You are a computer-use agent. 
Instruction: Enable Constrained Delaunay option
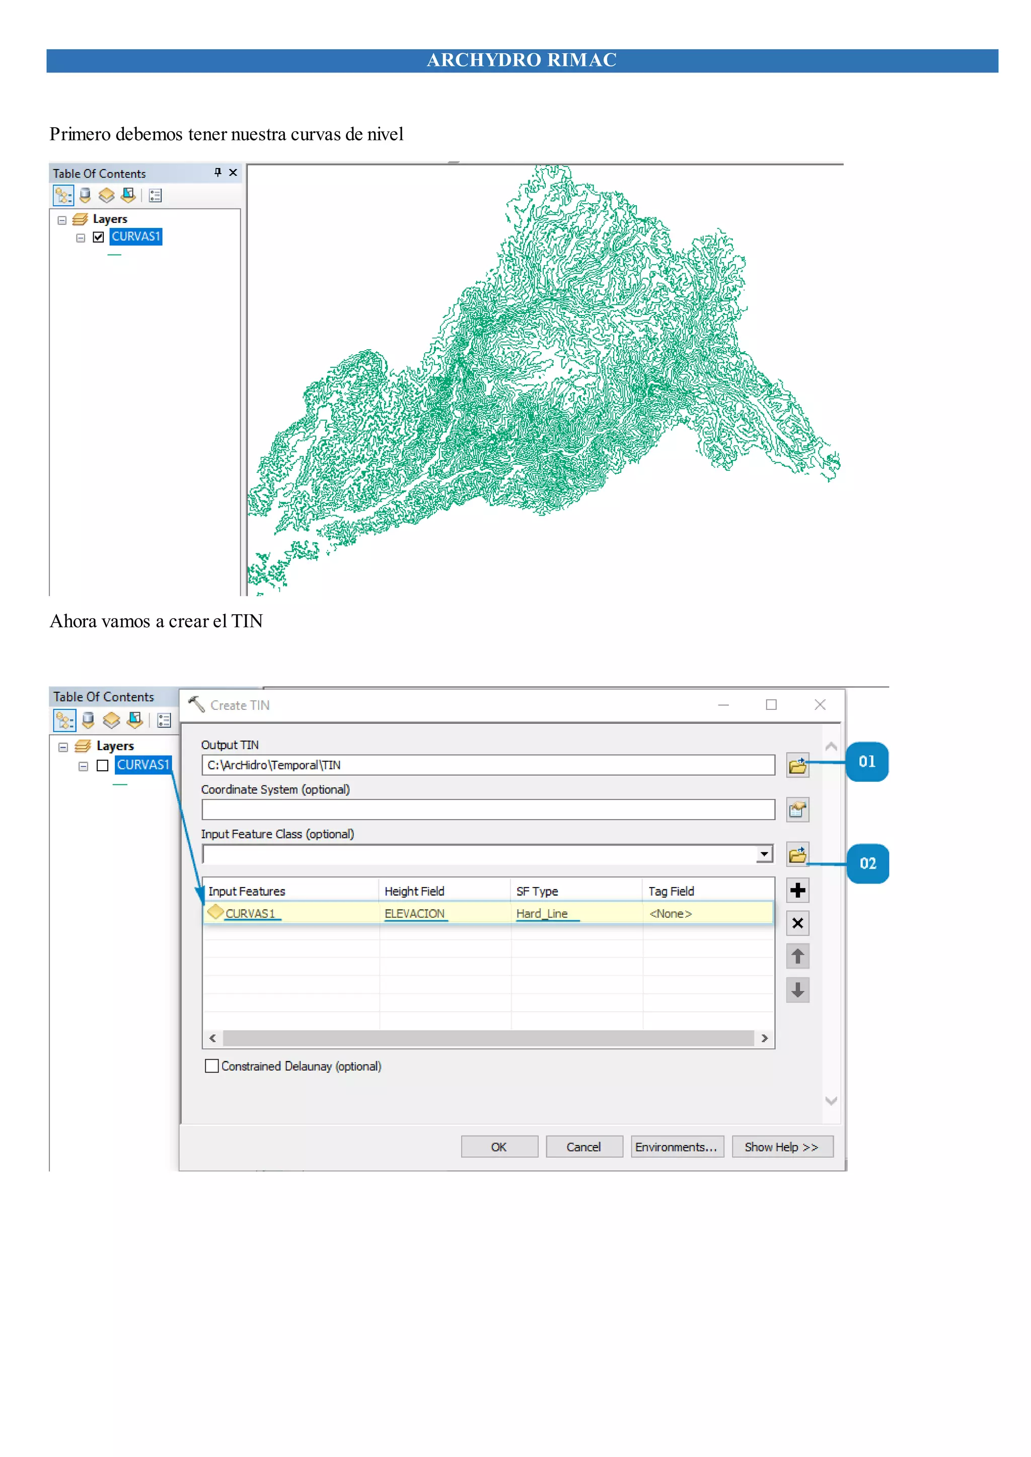(x=212, y=1066)
